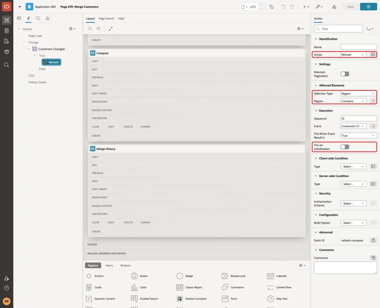The image size is (380, 308).
Task: Switch to the Page Search tab
Action: pos(106,19)
